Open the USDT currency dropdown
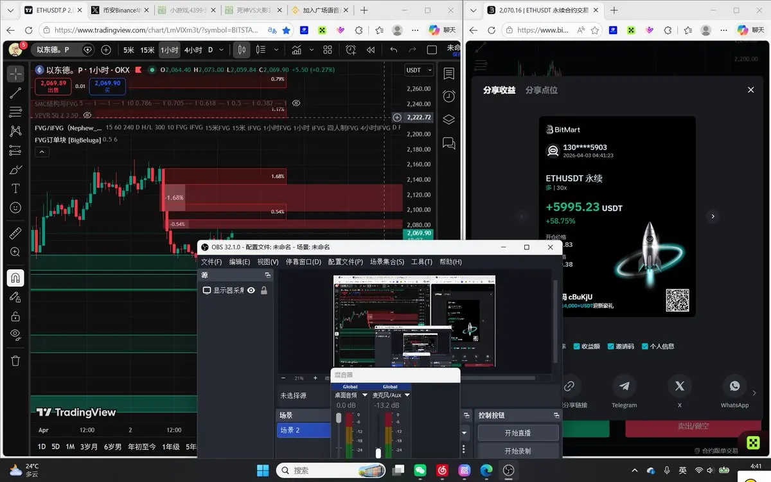Image resolution: width=771 pixels, height=482 pixels. pos(419,70)
